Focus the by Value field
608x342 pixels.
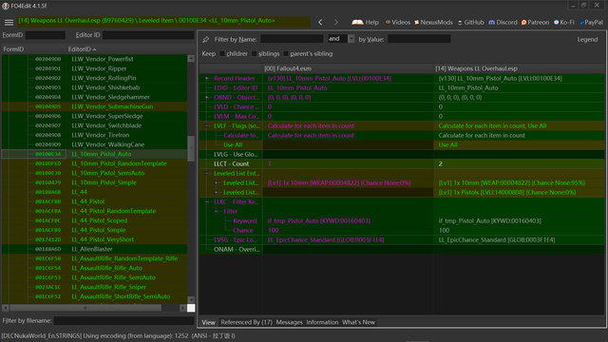(419, 39)
